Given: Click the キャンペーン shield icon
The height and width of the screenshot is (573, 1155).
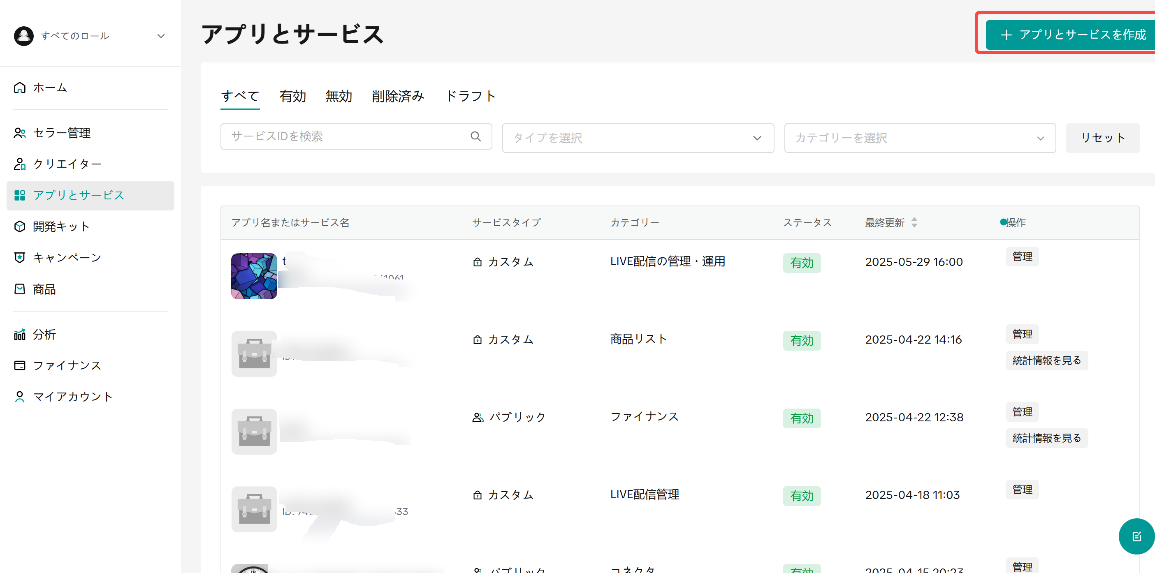Looking at the screenshot, I should [20, 258].
